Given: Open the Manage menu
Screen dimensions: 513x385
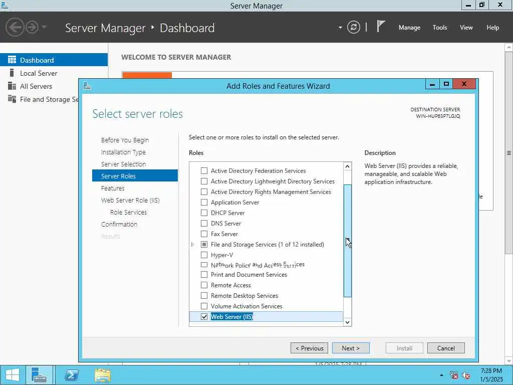Looking at the screenshot, I should pos(409,28).
